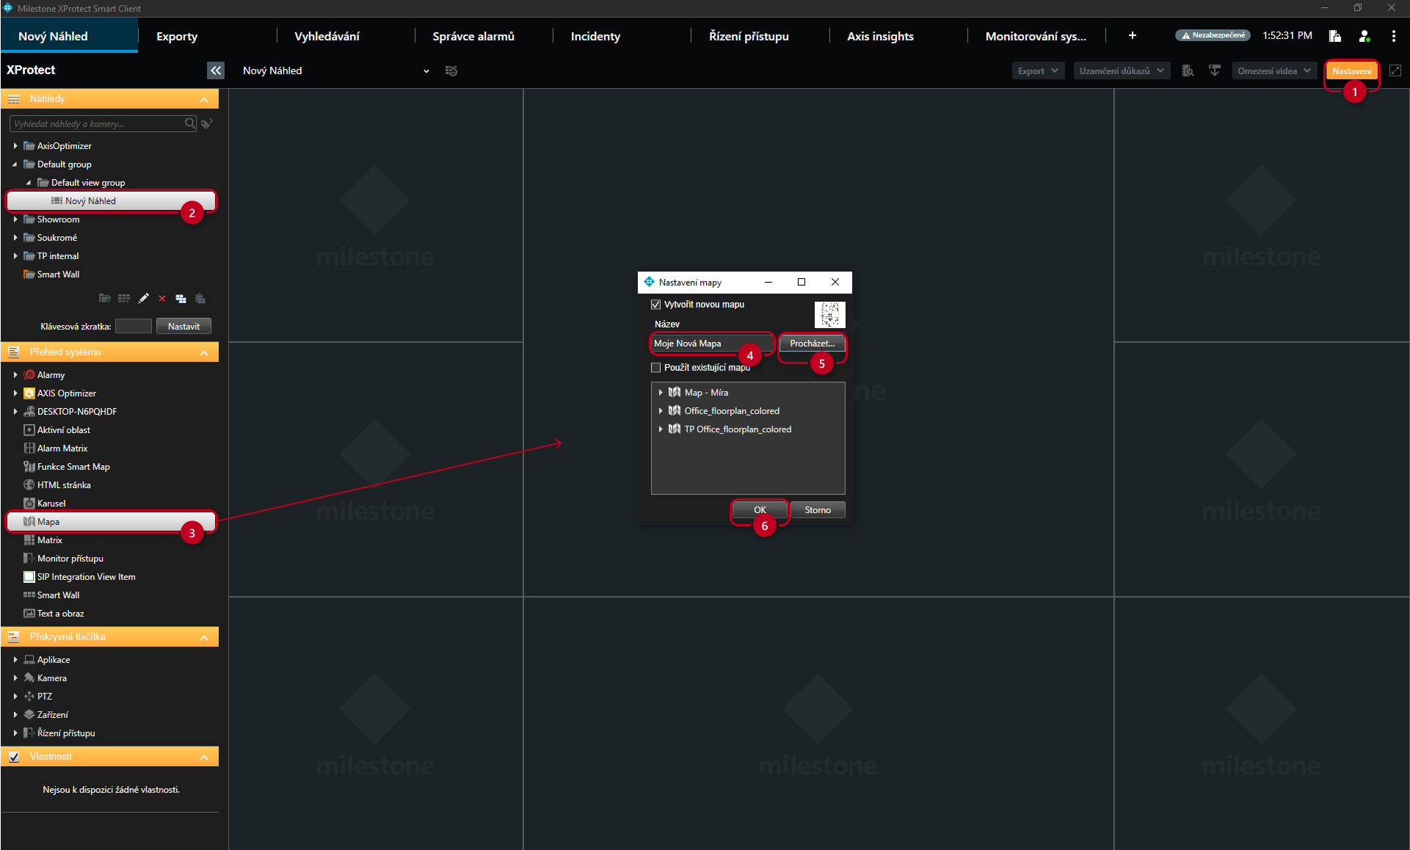Click the Vyhledat náhledy a kamery search field
Image resolution: width=1410 pixels, height=850 pixels.
(x=97, y=123)
